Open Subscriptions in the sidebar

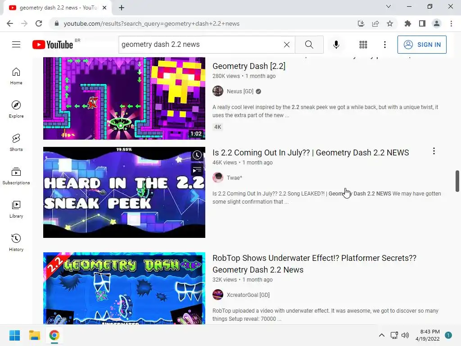(x=16, y=176)
